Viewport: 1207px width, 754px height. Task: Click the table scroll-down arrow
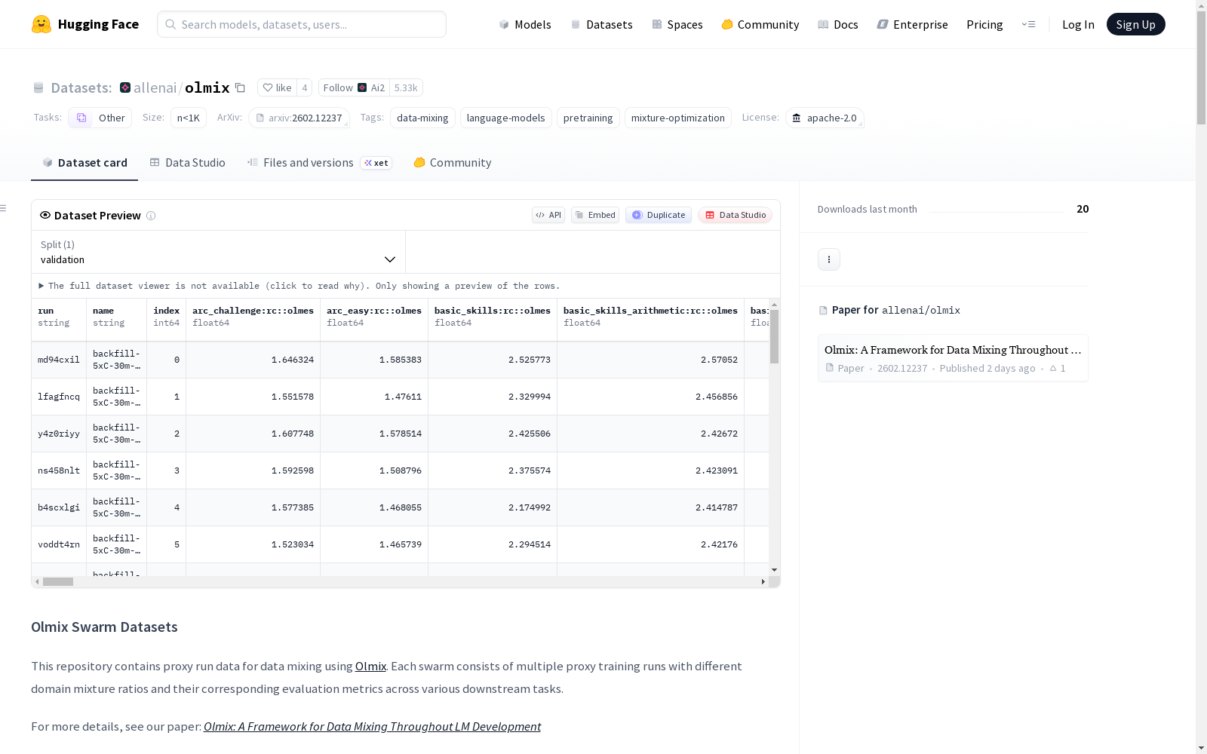click(x=774, y=570)
